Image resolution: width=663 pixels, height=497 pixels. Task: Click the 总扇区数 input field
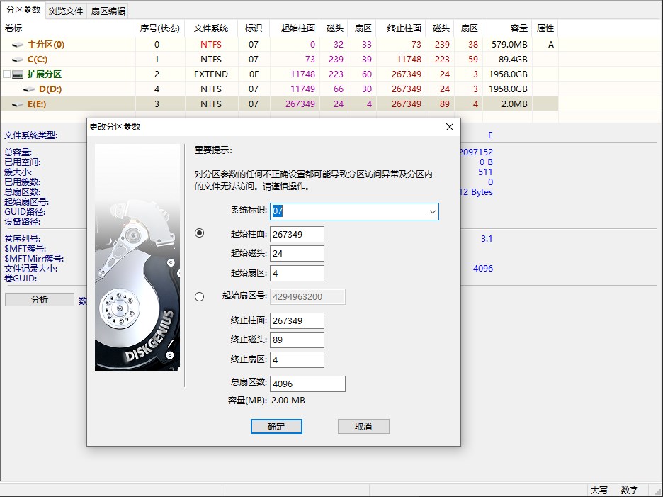[307, 384]
